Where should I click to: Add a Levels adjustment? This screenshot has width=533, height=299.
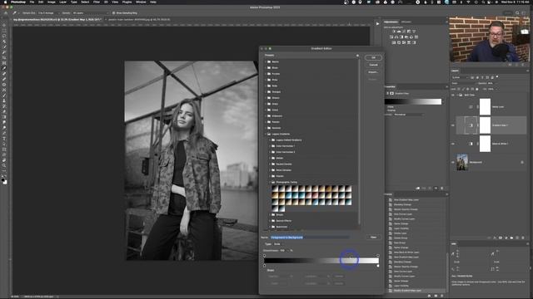pyautogui.click(x=399, y=32)
